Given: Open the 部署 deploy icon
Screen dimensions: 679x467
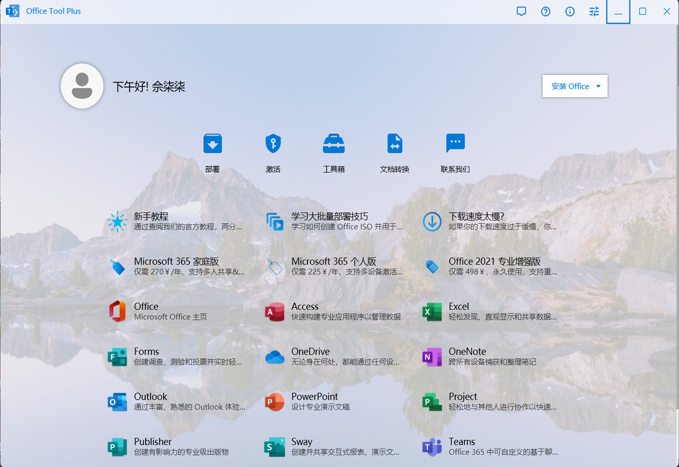Looking at the screenshot, I should [213, 143].
